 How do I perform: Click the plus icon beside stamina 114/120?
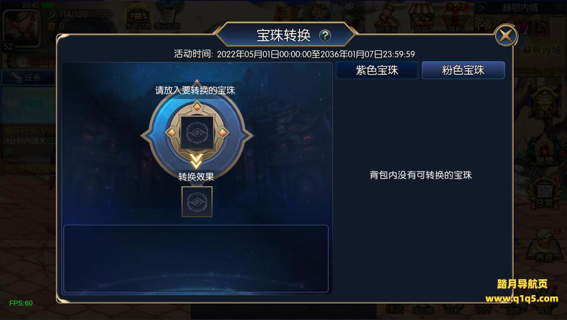click(x=105, y=14)
